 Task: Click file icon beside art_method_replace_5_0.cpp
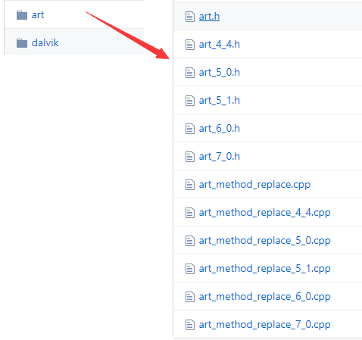tap(190, 241)
